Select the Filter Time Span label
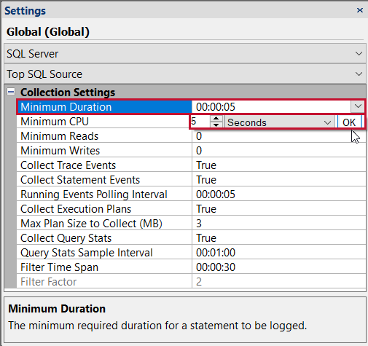Image resolution: width=368 pixels, height=346 pixels. pos(60,267)
